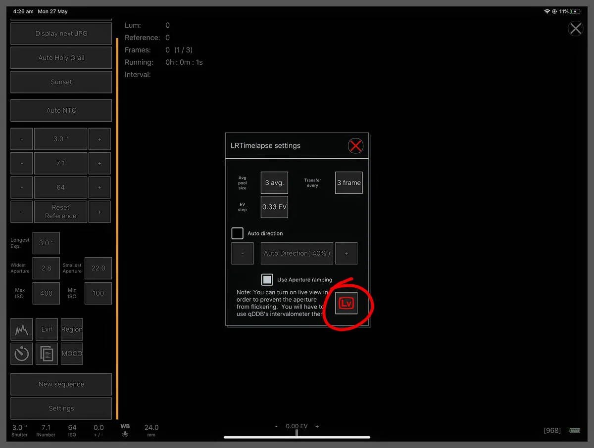Increase Auto Direction percentage
Screen dimensions: 594x448
(346, 253)
